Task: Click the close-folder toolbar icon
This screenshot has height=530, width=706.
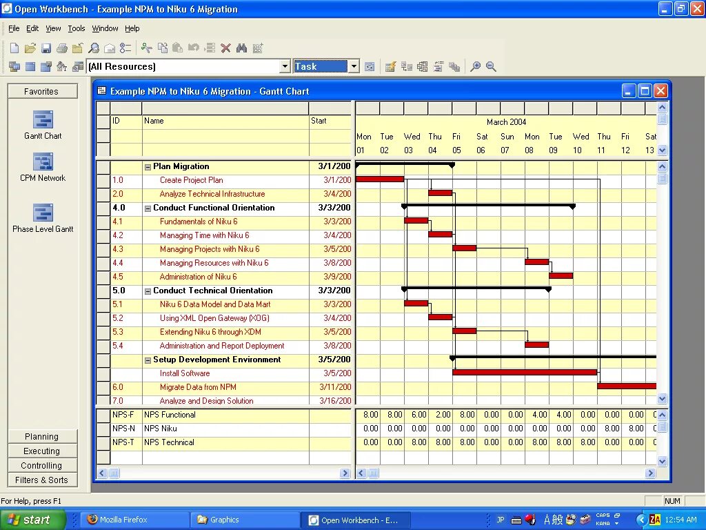Action: coord(77,48)
